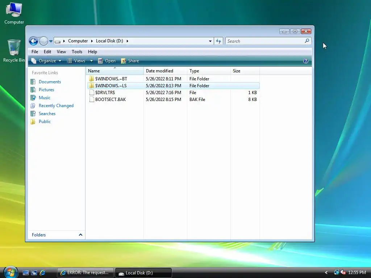
Task: Open the Pictures favorite link
Action: tap(46, 90)
